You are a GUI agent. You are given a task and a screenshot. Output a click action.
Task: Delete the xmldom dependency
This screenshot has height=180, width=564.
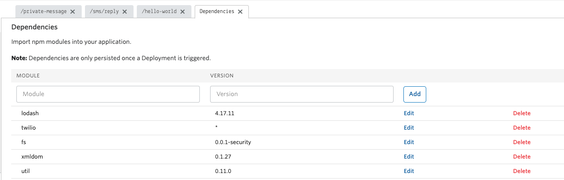[522, 157]
